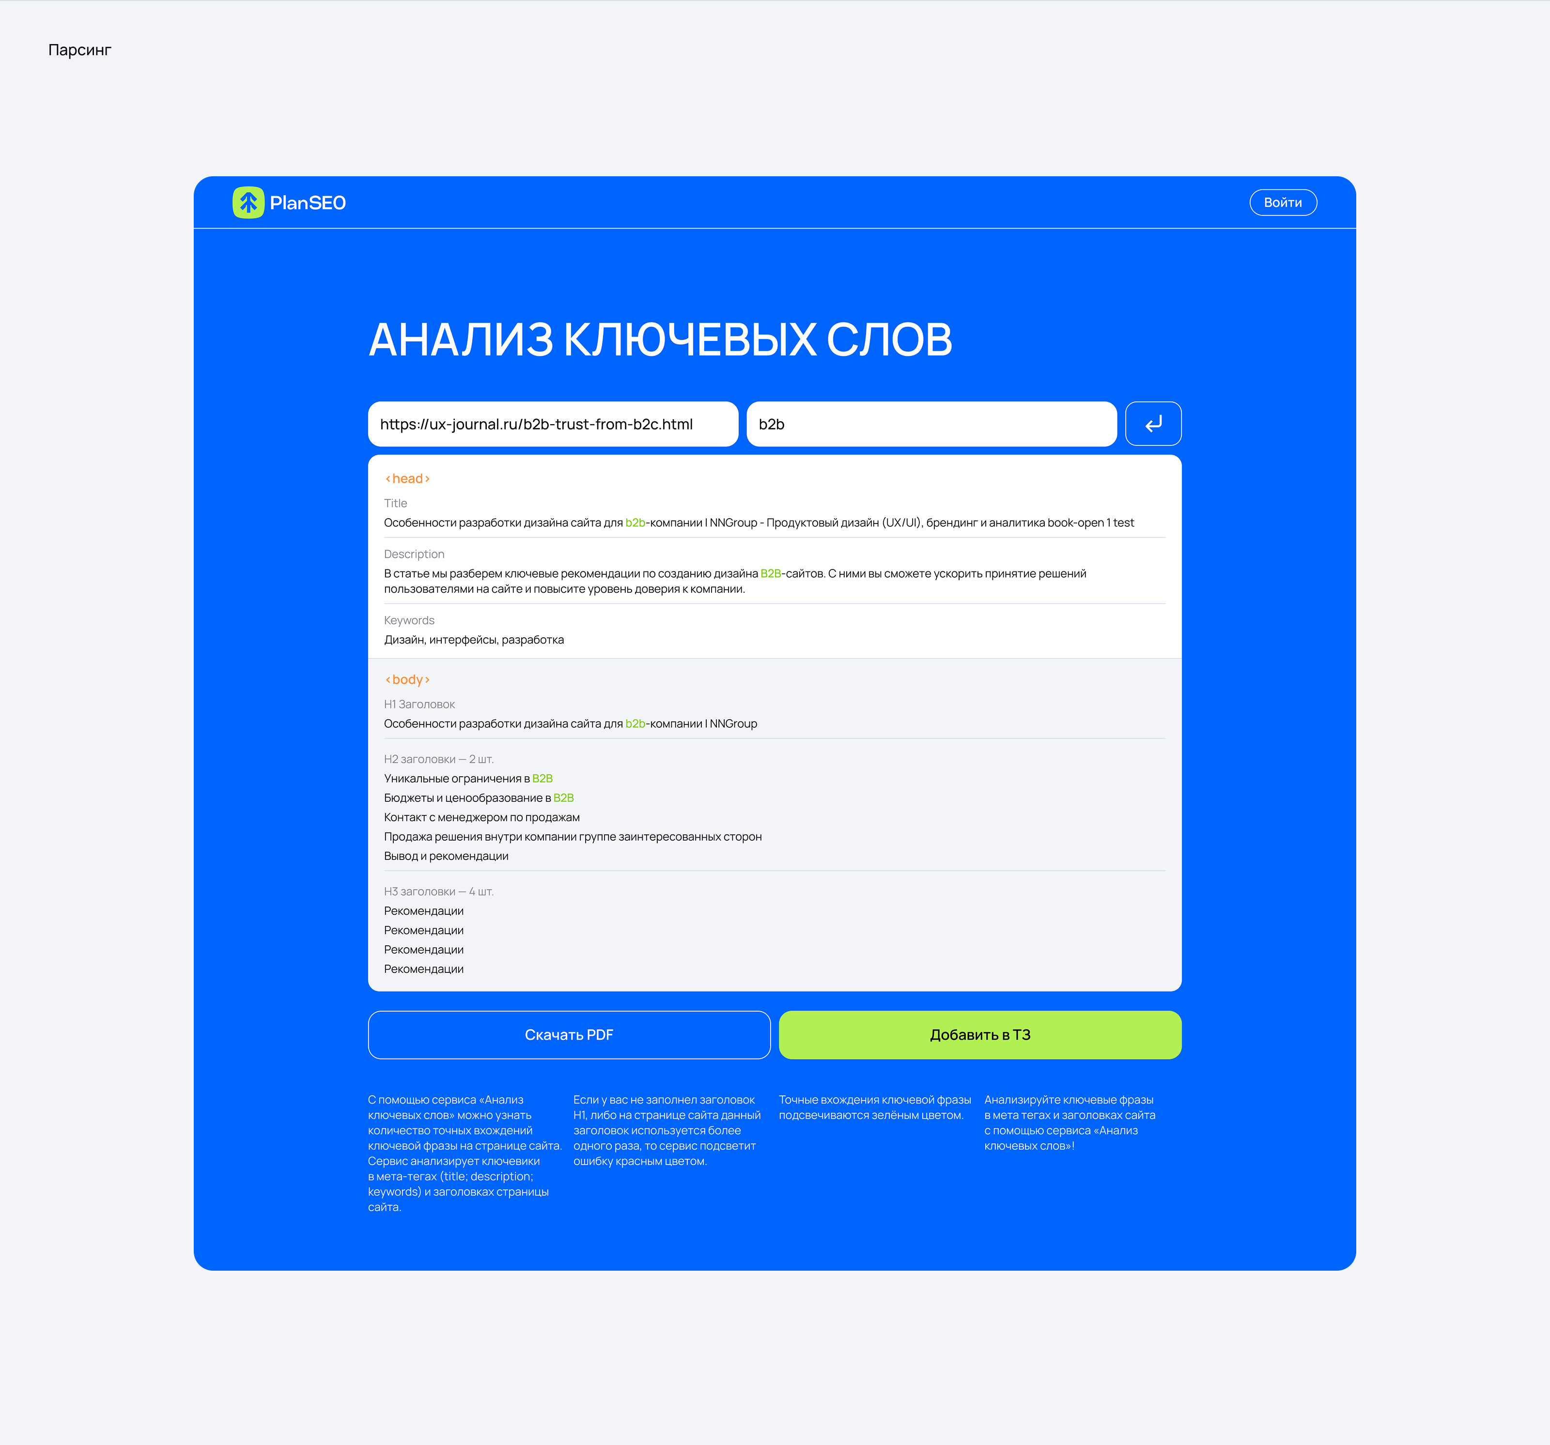
Task: Click the submit arrow icon next to keyword field
Action: 1153,424
